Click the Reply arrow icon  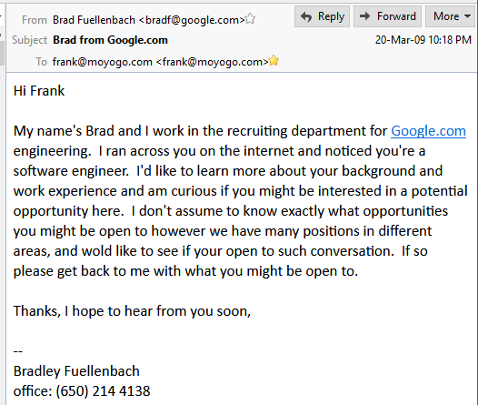[x=306, y=16]
